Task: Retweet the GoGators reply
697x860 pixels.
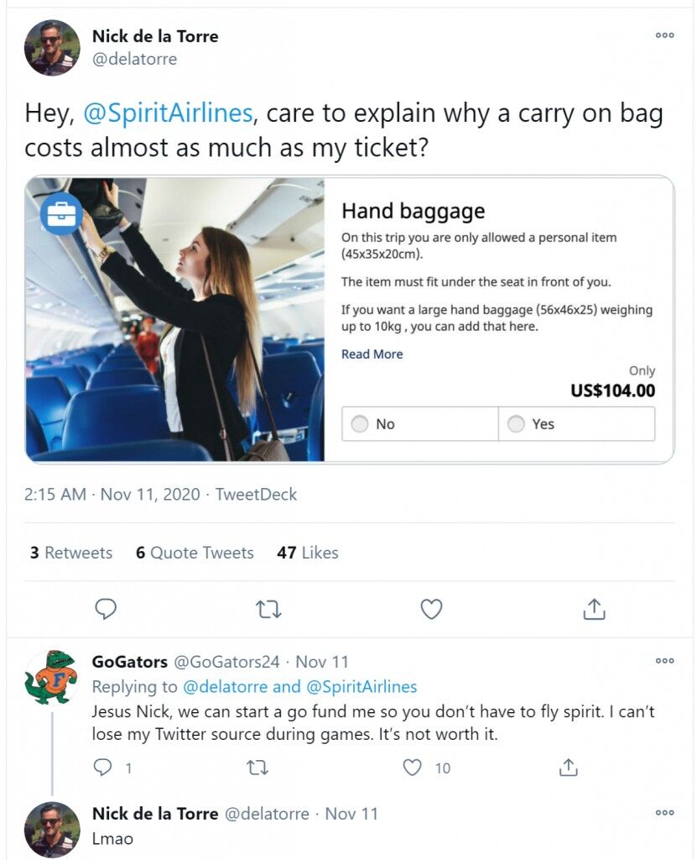Action: click(257, 768)
